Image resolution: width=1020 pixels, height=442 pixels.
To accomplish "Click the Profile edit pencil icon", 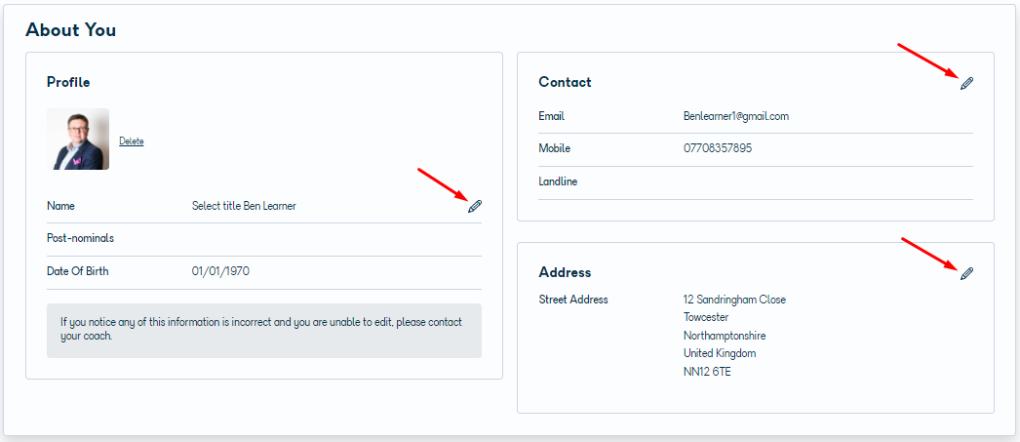I will coord(475,206).
